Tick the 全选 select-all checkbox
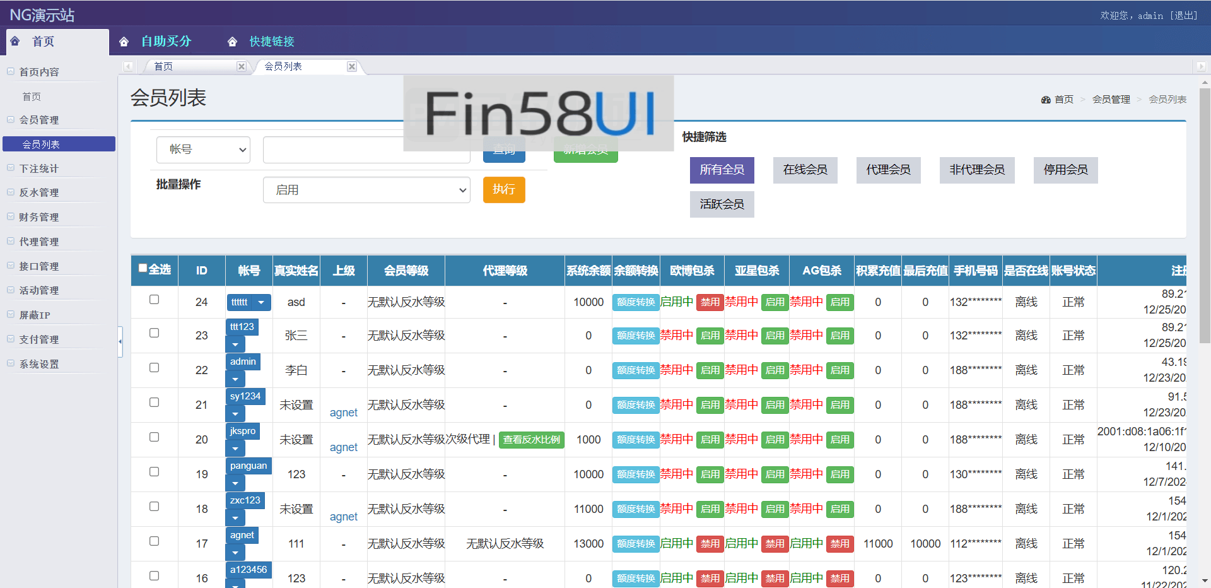 (x=143, y=268)
